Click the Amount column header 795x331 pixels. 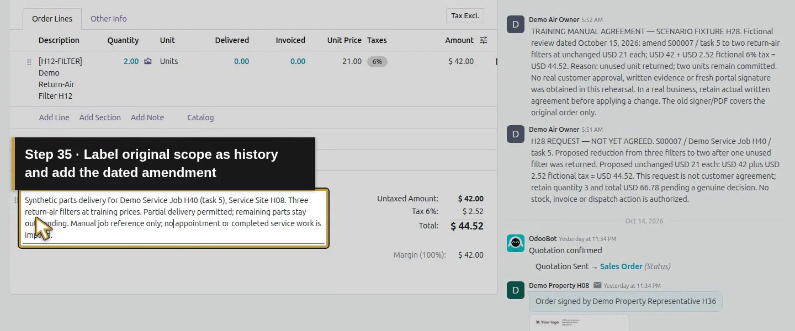(459, 40)
